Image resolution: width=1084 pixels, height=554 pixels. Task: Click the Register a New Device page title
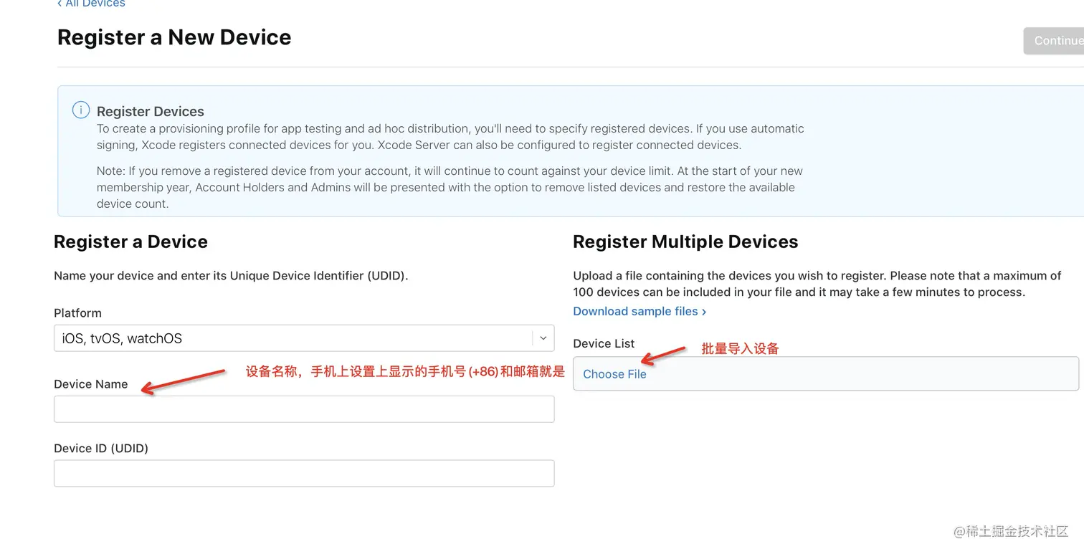[x=174, y=37]
